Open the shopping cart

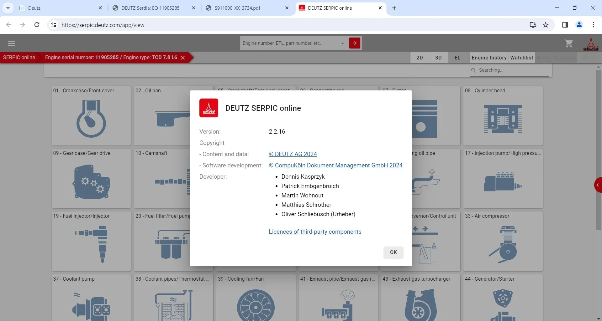coord(568,43)
